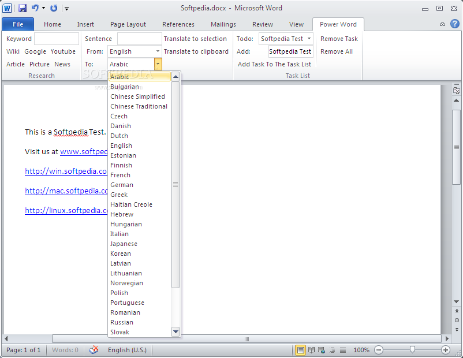Switch to the Mailings tab

(223, 24)
